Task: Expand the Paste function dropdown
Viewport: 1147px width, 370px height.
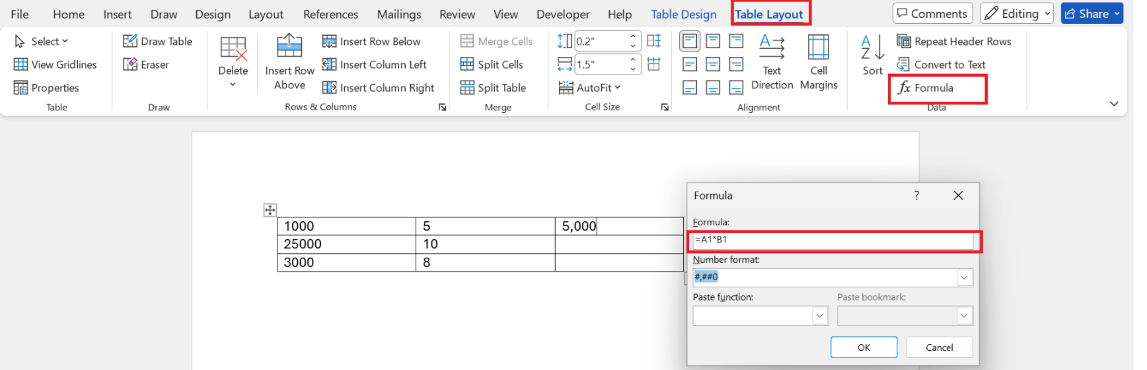Action: coord(819,316)
